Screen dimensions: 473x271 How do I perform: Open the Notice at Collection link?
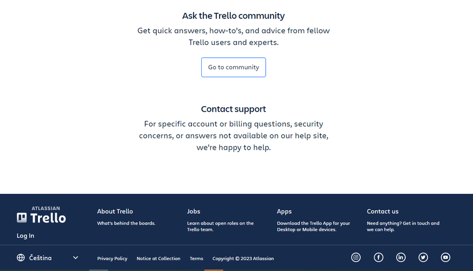158,259
